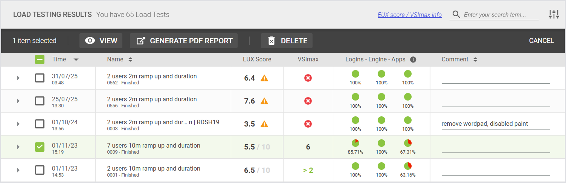This screenshot has width=566, height=183.
Task: Select the 31/07/25 test checkbox
Action: 40,78
